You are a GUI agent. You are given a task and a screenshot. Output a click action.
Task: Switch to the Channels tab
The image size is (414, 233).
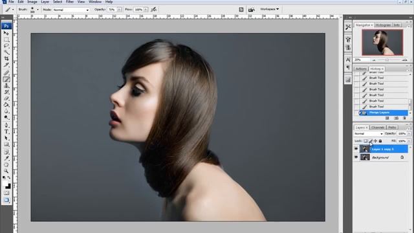pyautogui.click(x=378, y=128)
